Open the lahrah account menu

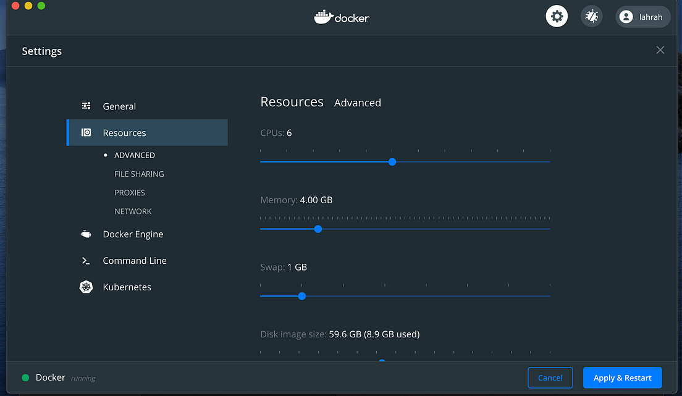coord(643,17)
